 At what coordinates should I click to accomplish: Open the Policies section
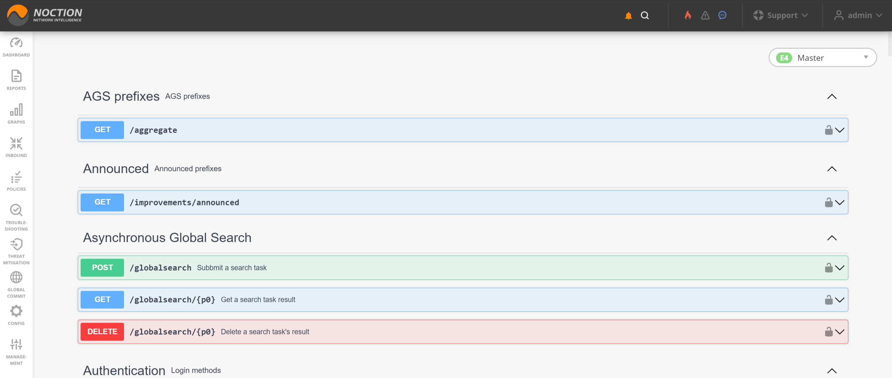pyautogui.click(x=16, y=181)
